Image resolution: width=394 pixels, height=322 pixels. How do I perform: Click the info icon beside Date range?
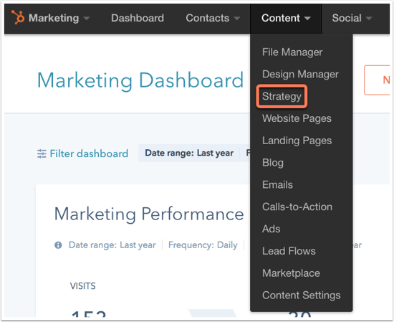(58, 245)
